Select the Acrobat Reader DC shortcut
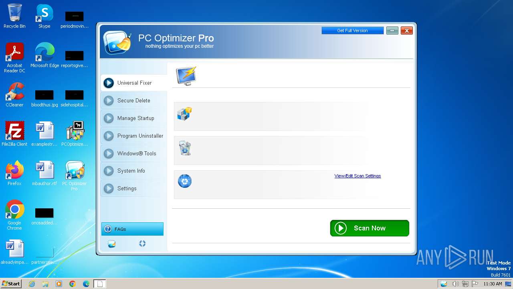The width and height of the screenshot is (513, 289). [x=14, y=58]
